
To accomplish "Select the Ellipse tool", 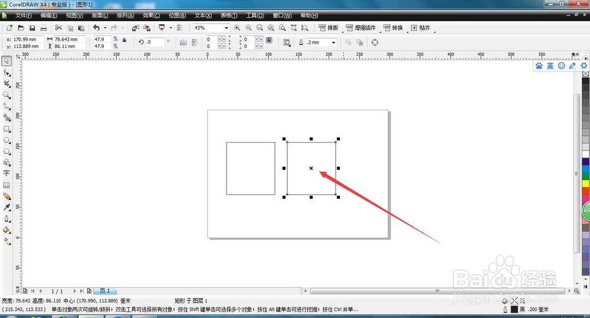I will [x=6, y=140].
